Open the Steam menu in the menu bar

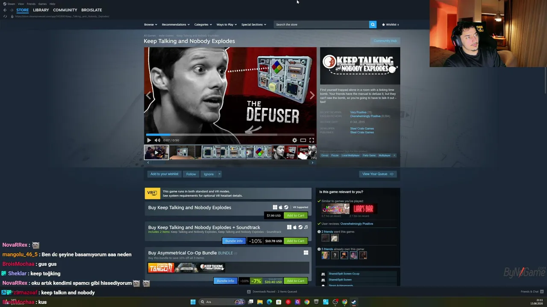point(11,4)
